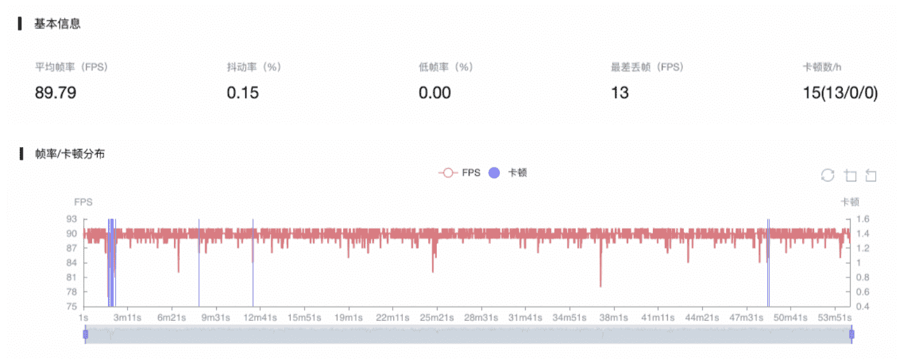Click the 6m21s time axis label

[x=172, y=317]
